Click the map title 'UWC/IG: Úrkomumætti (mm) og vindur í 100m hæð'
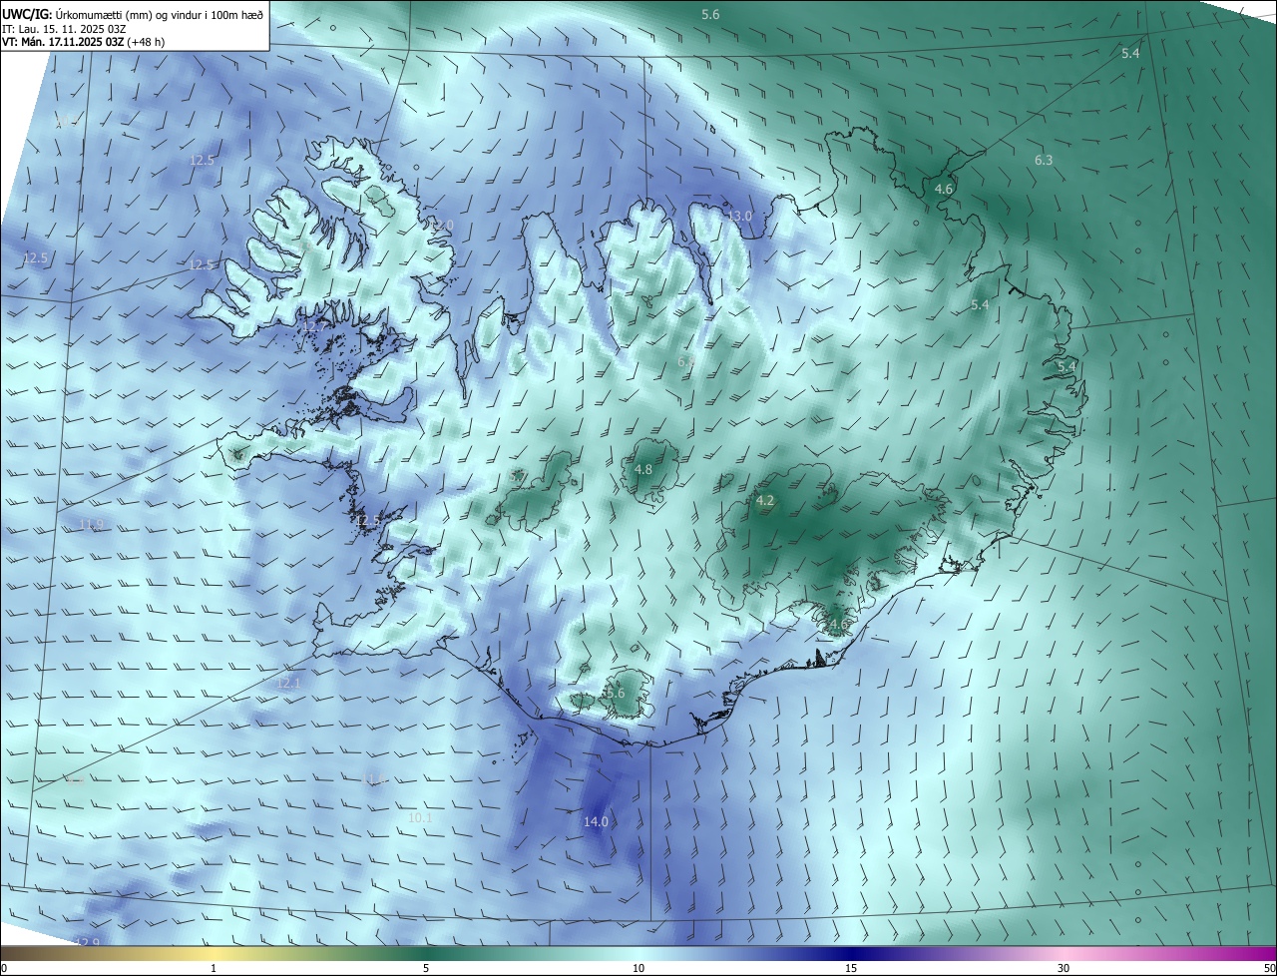This screenshot has height=976, width=1277. click(x=134, y=15)
